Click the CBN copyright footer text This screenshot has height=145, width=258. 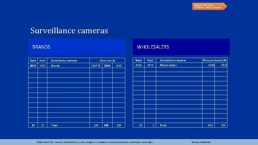coord(95,142)
